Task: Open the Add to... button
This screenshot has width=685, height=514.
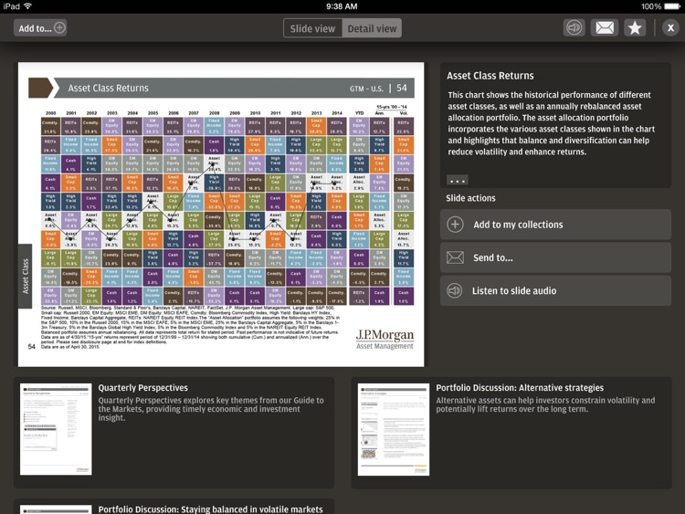Action: pyautogui.click(x=40, y=28)
